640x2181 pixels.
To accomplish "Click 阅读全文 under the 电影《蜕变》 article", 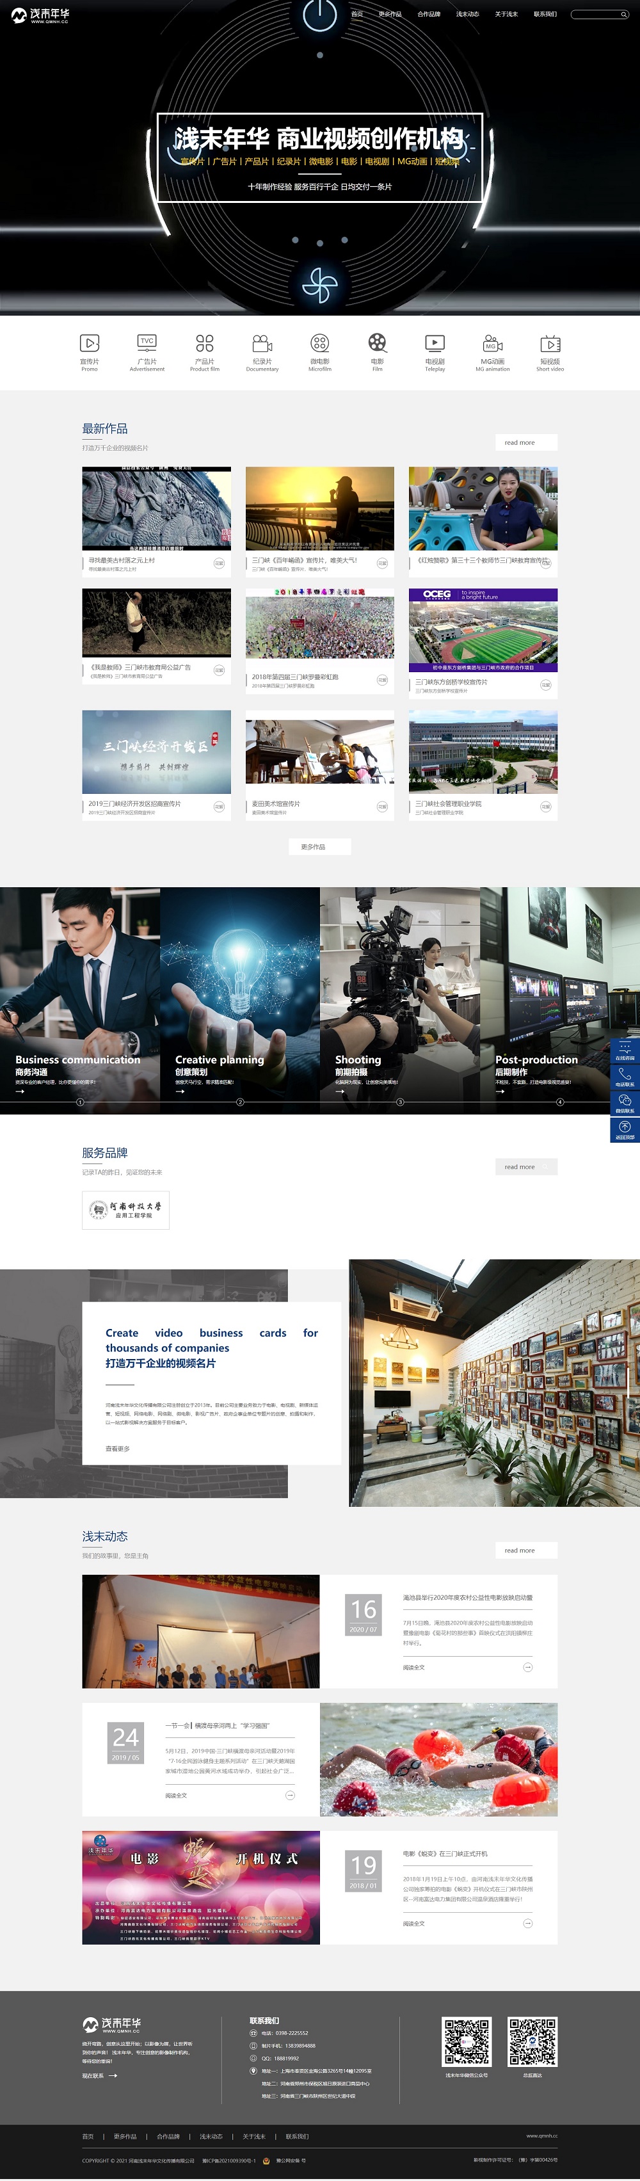I will point(414,1924).
